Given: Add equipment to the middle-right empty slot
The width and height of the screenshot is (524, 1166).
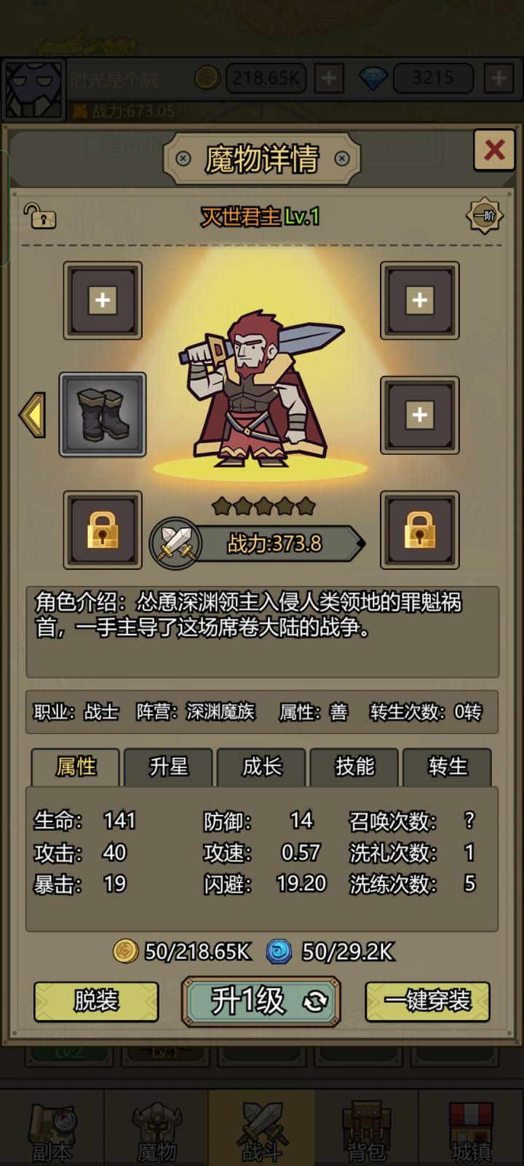Looking at the screenshot, I should coord(420,415).
